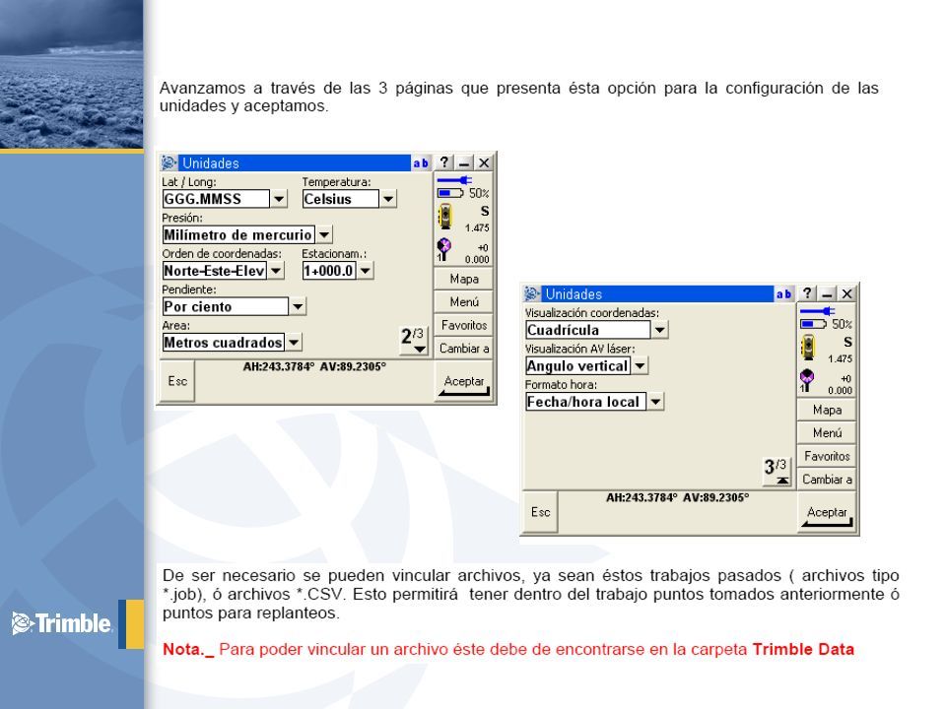
Task: Close the right Unidades window
Action: 847,293
